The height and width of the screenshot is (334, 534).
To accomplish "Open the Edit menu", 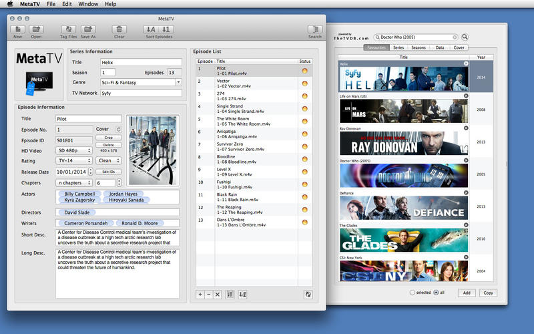I will click(x=67, y=4).
